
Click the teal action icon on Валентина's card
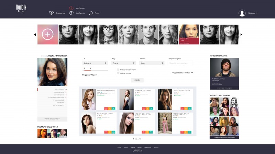click(113, 108)
